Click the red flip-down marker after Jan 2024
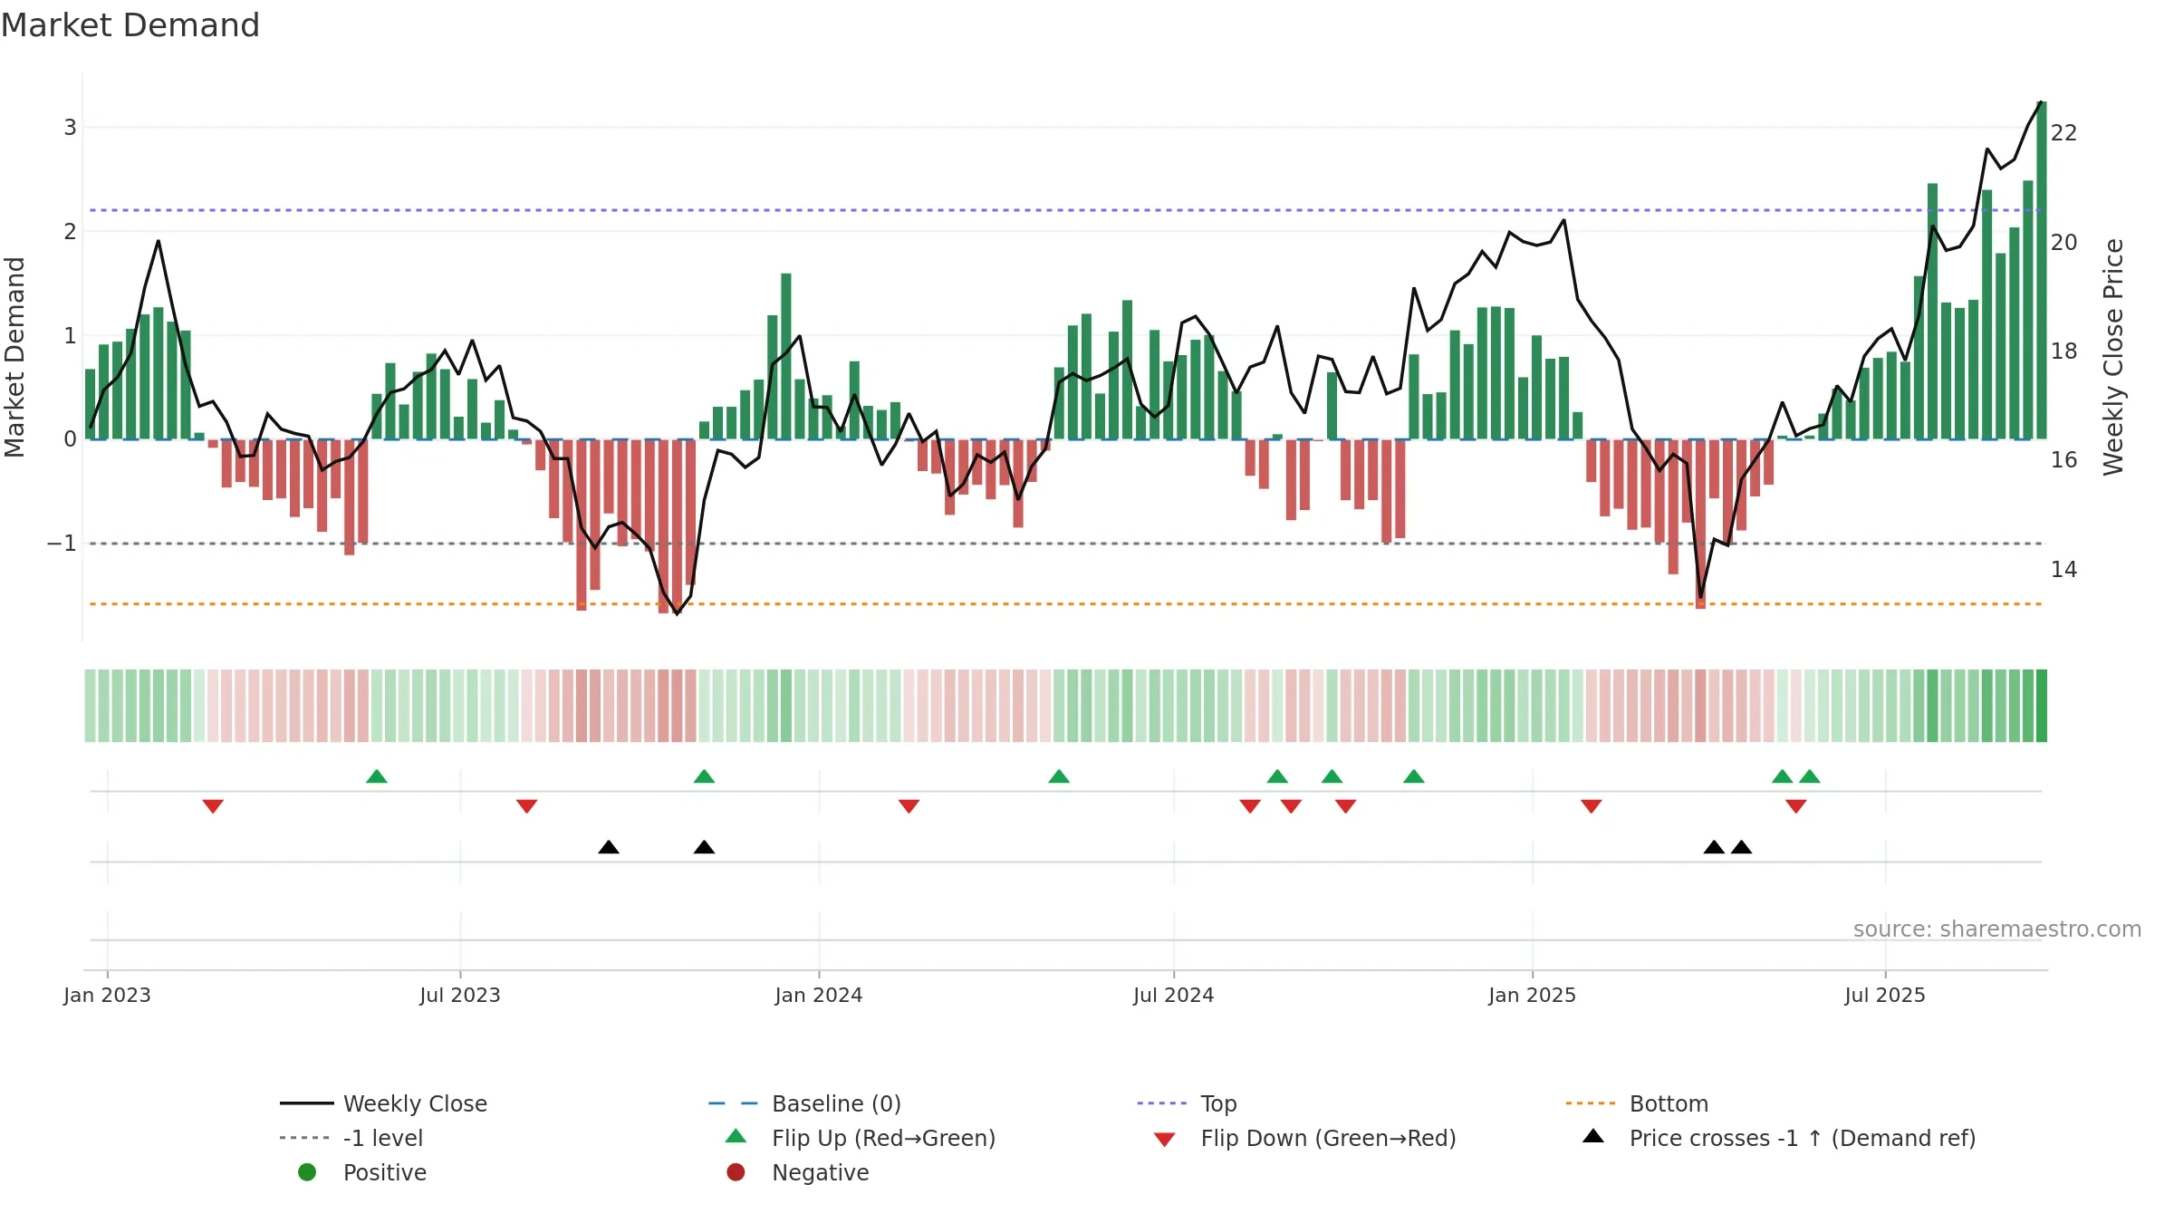 tap(909, 806)
